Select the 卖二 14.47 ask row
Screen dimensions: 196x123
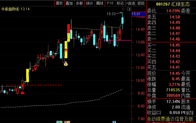click(171, 33)
